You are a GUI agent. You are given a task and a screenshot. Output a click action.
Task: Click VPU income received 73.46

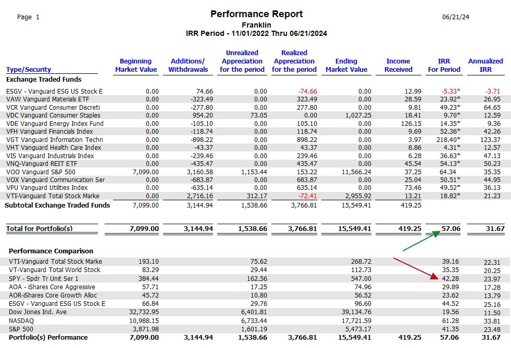point(413,188)
